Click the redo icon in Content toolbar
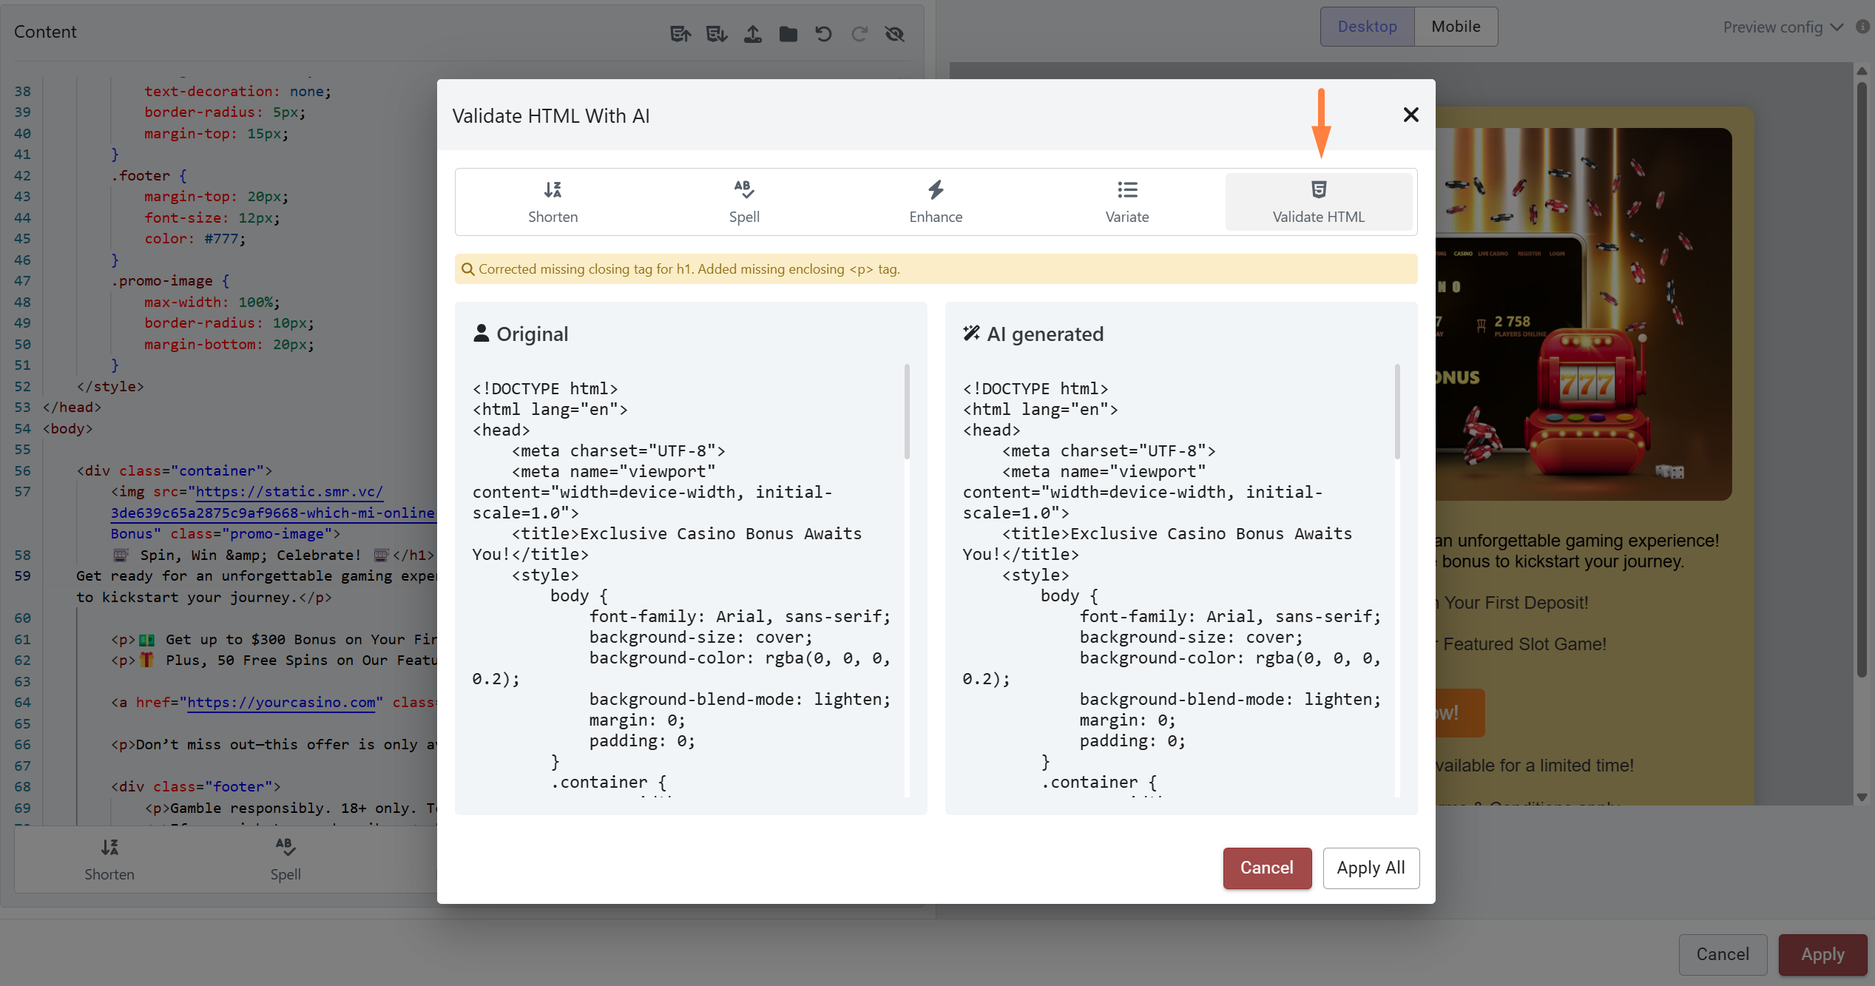The height and width of the screenshot is (986, 1875). pyautogui.click(x=859, y=34)
